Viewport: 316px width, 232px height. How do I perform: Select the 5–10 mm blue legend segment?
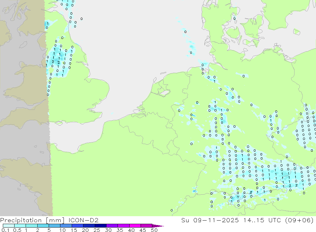[x=54, y=226]
